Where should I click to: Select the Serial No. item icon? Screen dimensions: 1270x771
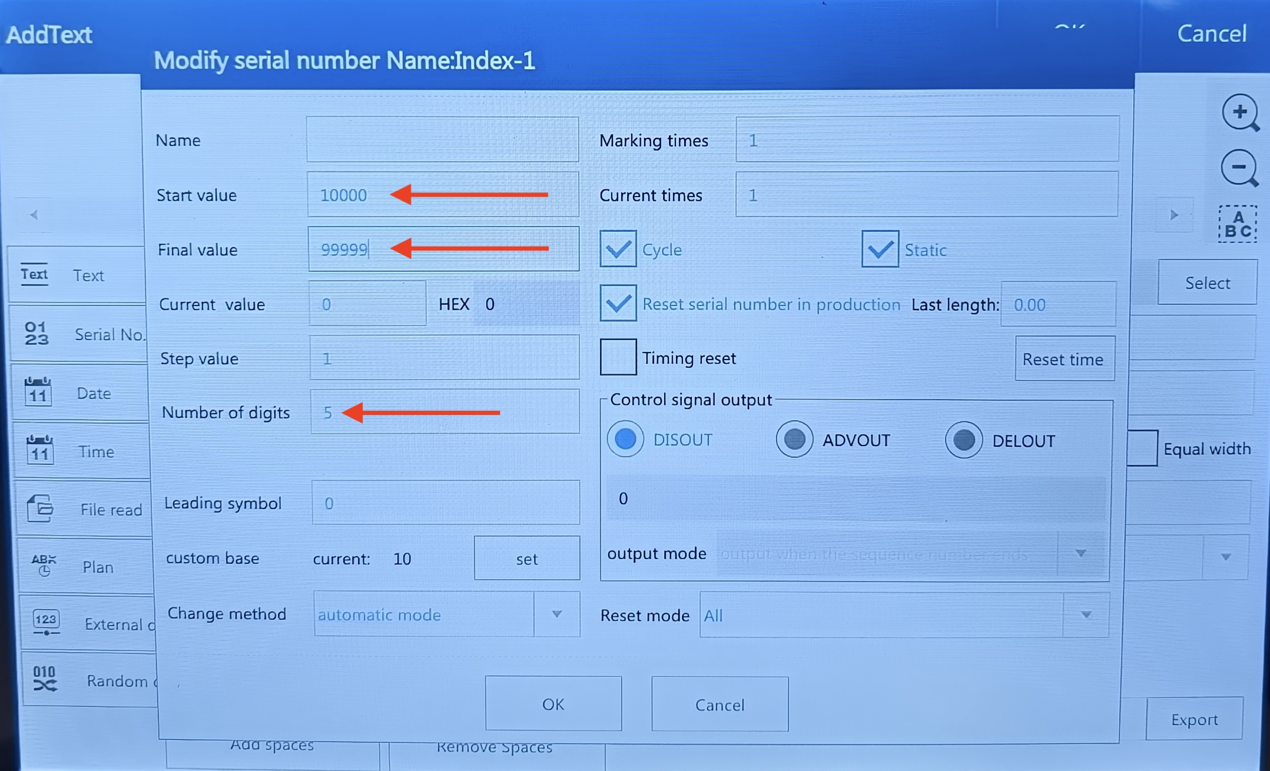point(37,334)
